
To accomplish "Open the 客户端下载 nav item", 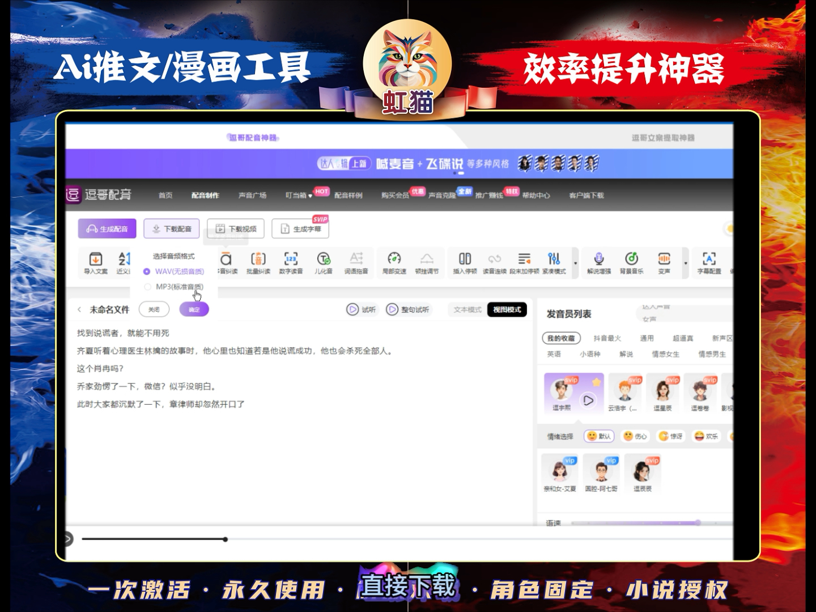I will coord(586,195).
